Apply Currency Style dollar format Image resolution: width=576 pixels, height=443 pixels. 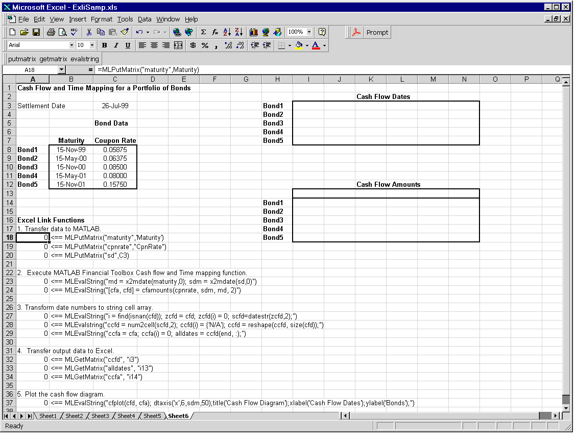[193, 45]
